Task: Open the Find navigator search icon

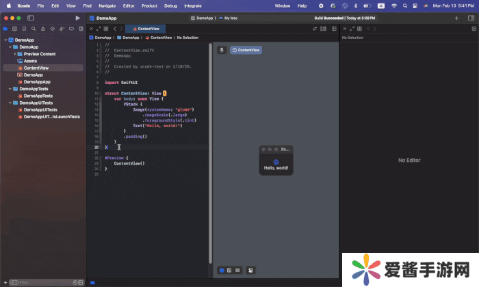Action: point(34,29)
